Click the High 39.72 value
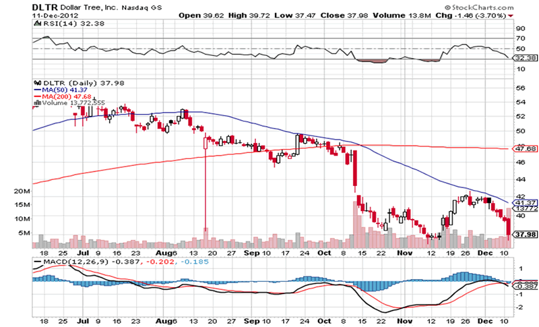Viewport: 539px width, 327px height. pyautogui.click(x=249, y=16)
